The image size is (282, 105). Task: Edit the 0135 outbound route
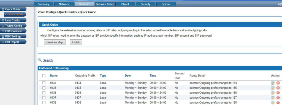coord(273,88)
